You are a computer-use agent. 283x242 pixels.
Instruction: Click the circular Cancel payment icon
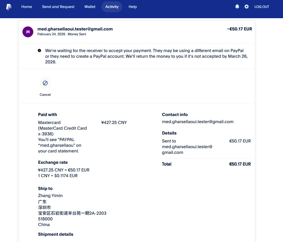tap(45, 83)
